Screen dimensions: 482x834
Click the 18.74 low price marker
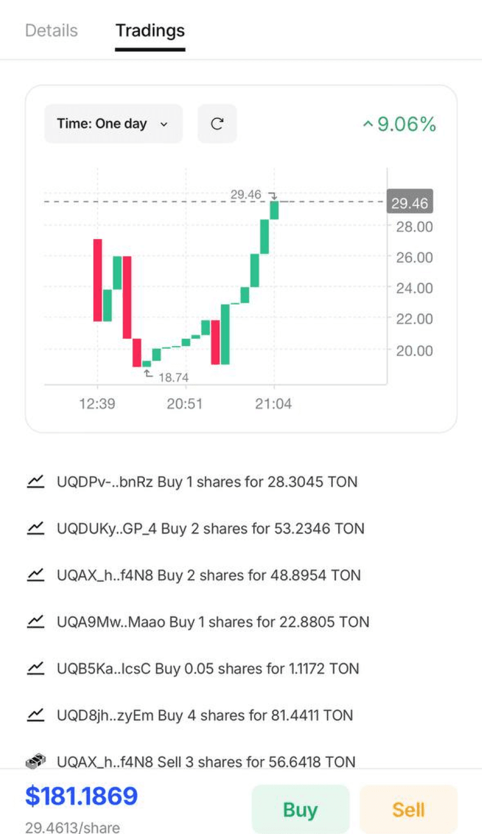pos(173,377)
